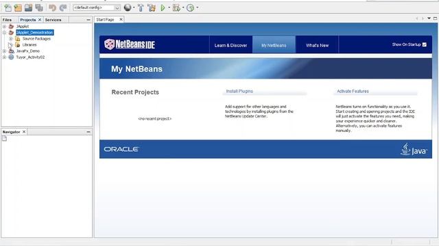Minimize the Navigator panel
Image resolution: width=439 pixels, height=246 pixels.
88,132
